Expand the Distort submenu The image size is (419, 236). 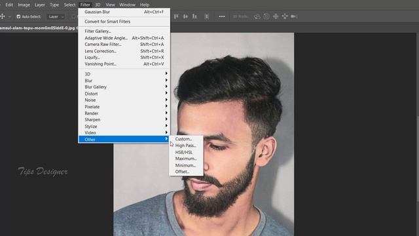[x=124, y=94]
